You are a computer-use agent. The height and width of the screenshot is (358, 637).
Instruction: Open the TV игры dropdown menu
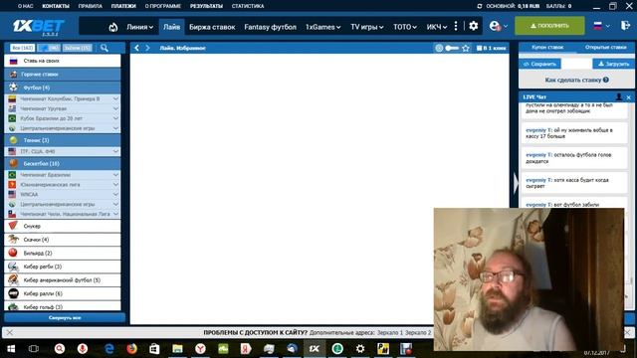coord(367,27)
